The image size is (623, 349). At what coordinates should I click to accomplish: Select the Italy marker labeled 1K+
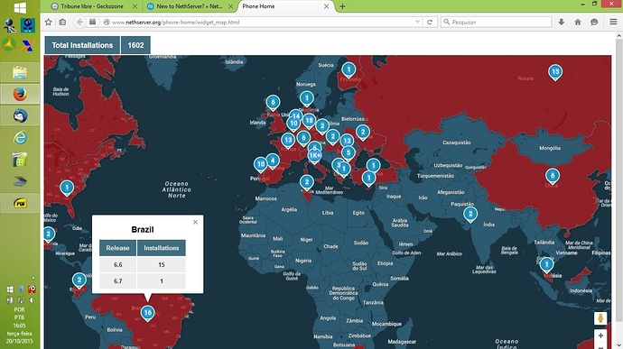(x=315, y=156)
